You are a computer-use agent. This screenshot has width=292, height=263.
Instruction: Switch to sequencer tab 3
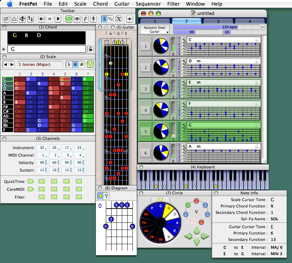pyautogui.click(x=218, y=21)
